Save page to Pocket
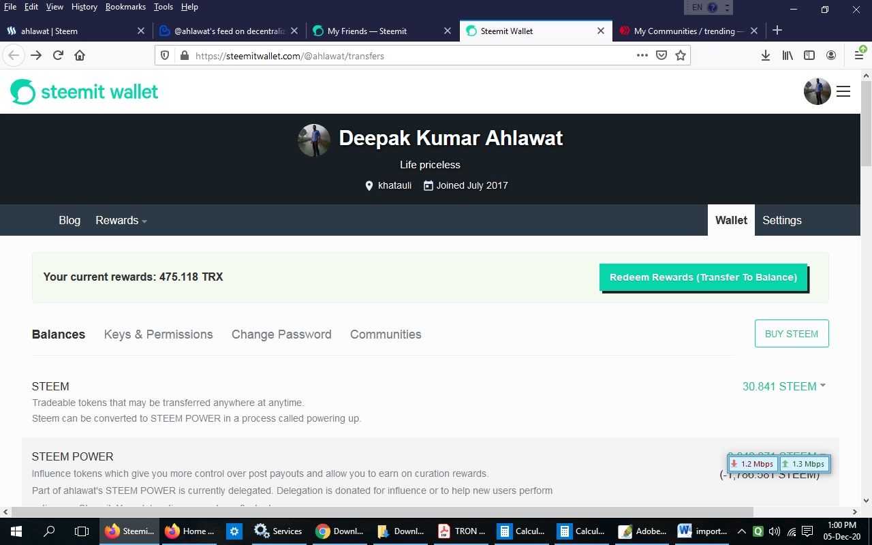 (x=661, y=56)
